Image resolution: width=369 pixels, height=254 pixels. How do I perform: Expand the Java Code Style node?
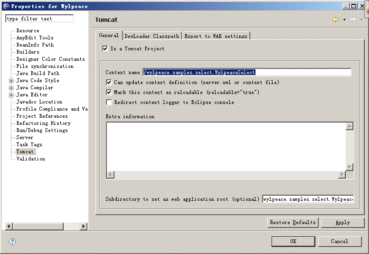pos(11,81)
